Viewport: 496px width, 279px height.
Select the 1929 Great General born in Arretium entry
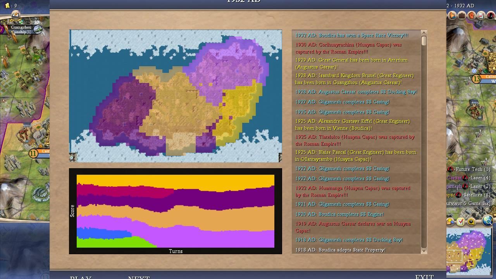point(356,64)
